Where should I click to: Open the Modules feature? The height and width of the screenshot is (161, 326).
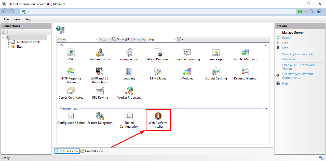(187, 74)
